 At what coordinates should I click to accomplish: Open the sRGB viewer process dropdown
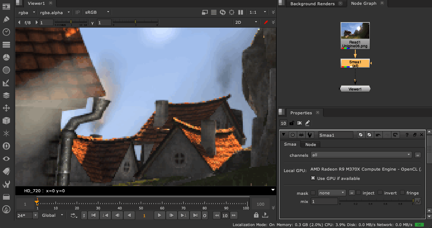98,12
